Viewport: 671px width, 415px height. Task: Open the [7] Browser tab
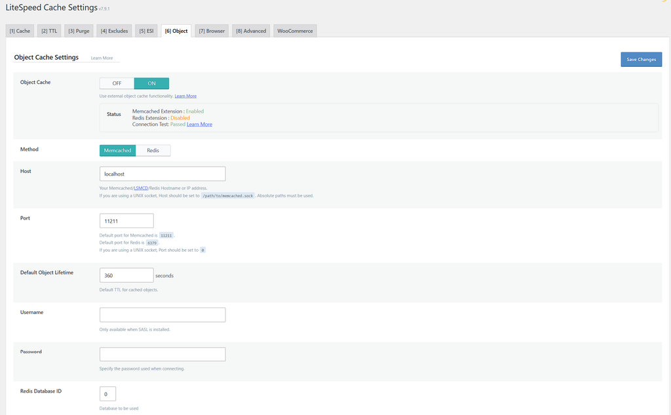[x=212, y=31]
